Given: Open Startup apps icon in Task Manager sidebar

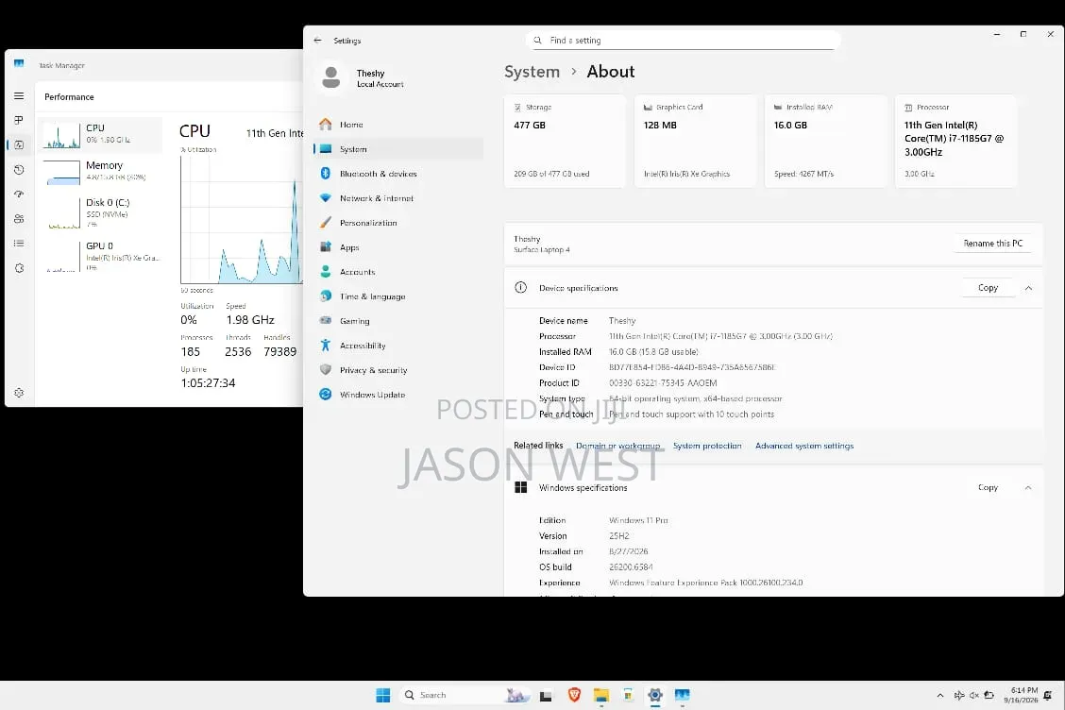Looking at the screenshot, I should (x=19, y=194).
